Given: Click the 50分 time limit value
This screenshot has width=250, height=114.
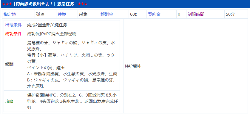Looking at the screenshot, I should [230, 15].
